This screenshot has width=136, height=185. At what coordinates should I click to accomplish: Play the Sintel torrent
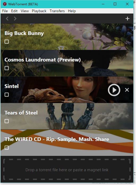(x=114, y=90)
